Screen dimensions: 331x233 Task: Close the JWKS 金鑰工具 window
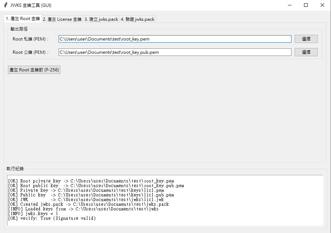click(x=322, y=5)
